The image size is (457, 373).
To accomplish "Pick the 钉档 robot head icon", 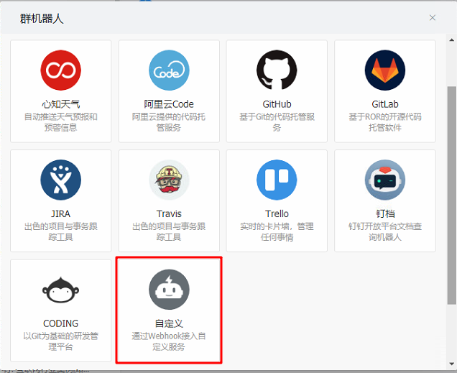I will pyautogui.click(x=385, y=180).
